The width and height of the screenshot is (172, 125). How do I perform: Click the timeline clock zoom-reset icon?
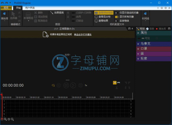coord(9,119)
